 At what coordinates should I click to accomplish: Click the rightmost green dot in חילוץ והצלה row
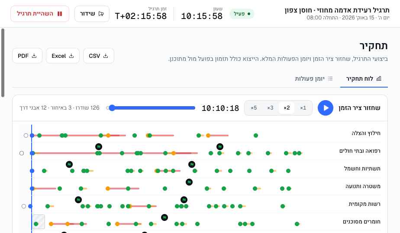click(x=256, y=135)
